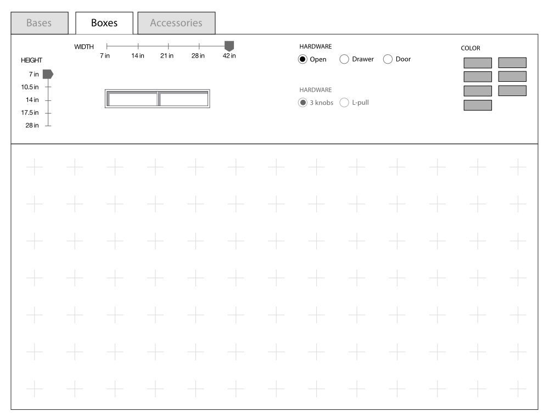This screenshot has width=549, height=417.
Task: Choose the Door hardware option
Action: [x=388, y=59]
